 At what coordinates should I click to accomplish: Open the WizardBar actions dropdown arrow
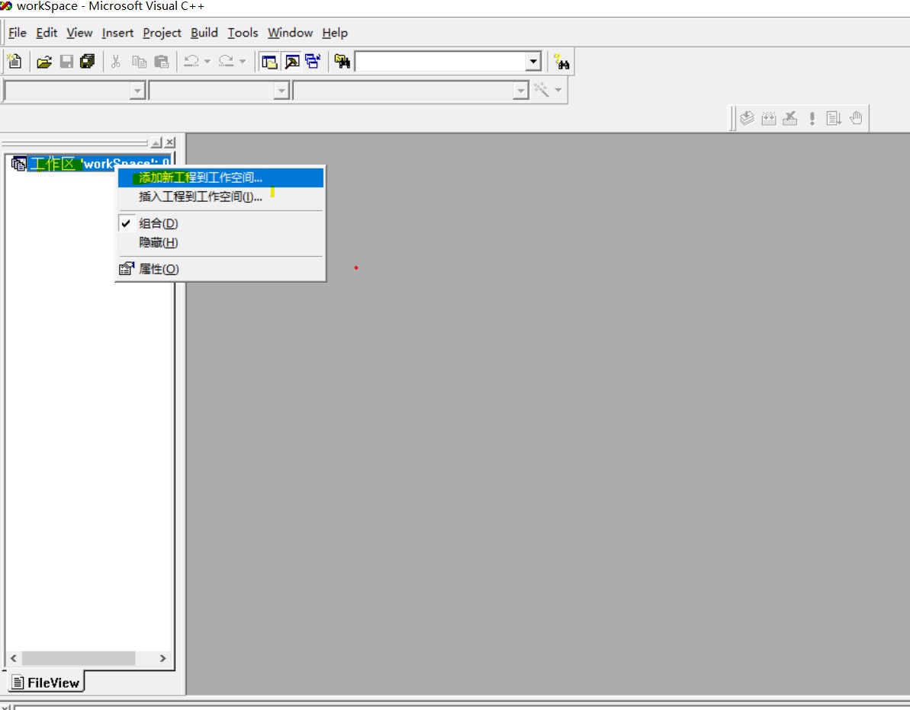[558, 90]
